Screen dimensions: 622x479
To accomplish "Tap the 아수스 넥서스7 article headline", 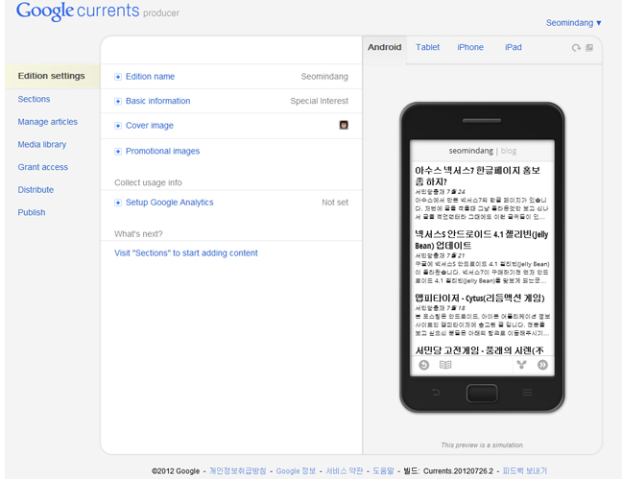I will (x=478, y=177).
